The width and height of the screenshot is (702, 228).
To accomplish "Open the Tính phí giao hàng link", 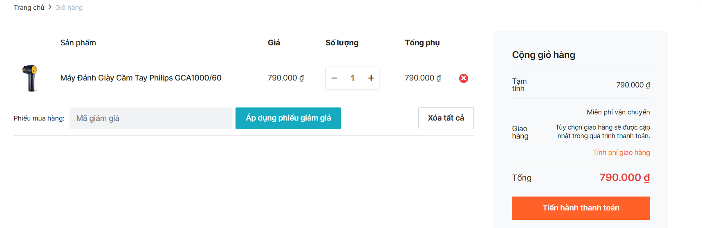I will point(621,152).
